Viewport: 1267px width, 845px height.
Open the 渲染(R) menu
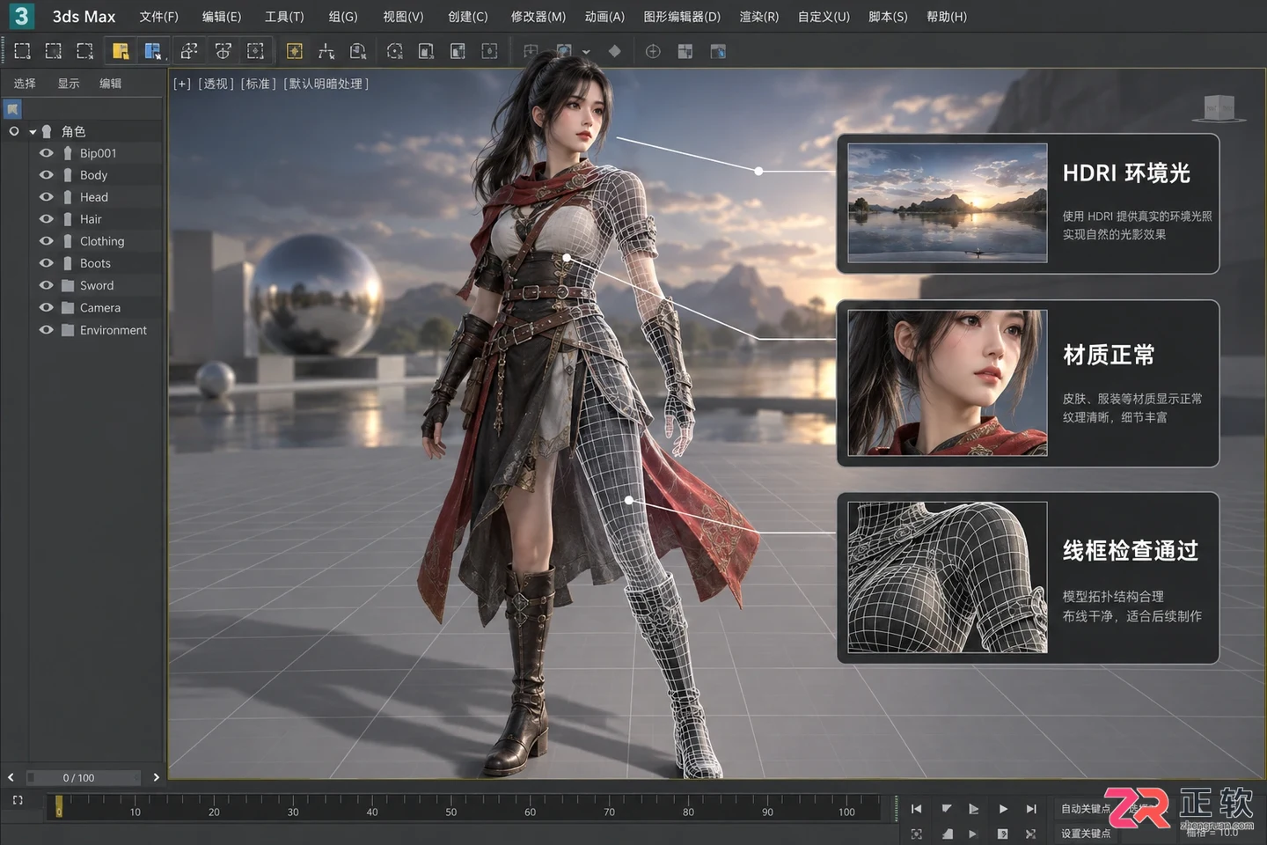pyautogui.click(x=759, y=17)
